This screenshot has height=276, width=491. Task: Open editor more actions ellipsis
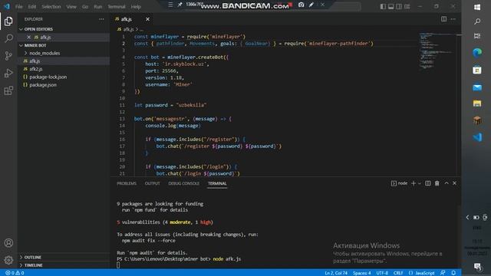tap(453, 19)
